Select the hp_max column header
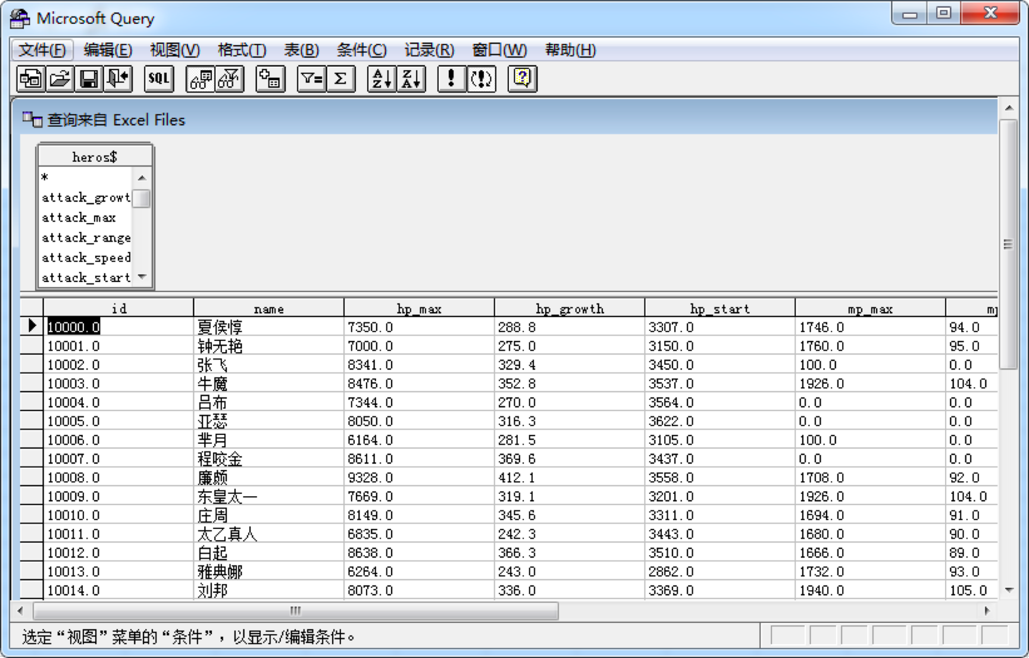Screen dimensions: 1029x658 click(419, 309)
